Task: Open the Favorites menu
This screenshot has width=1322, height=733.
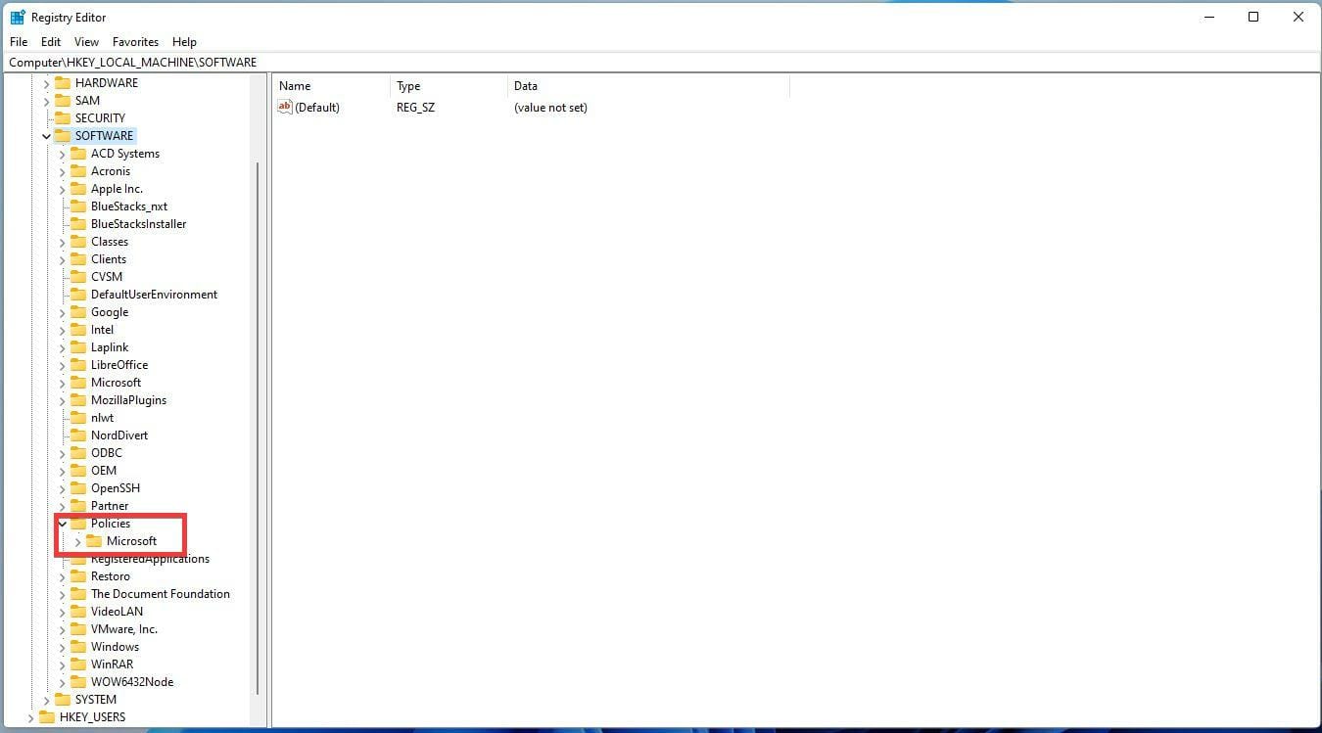Action: [135, 42]
